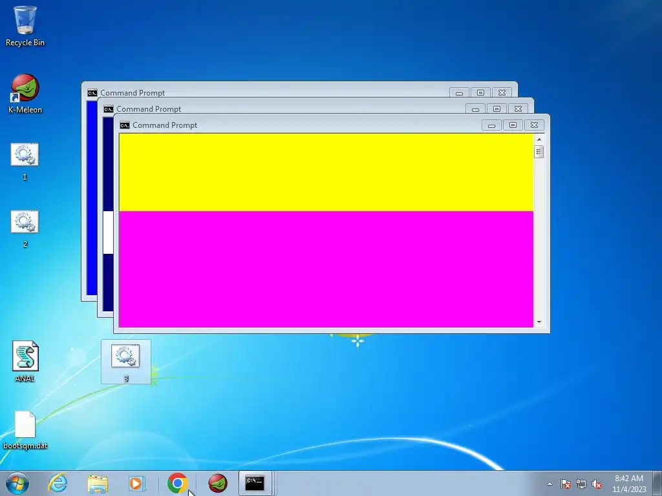Minimize the front Command Prompt window
The width and height of the screenshot is (662, 496).
[491, 125]
